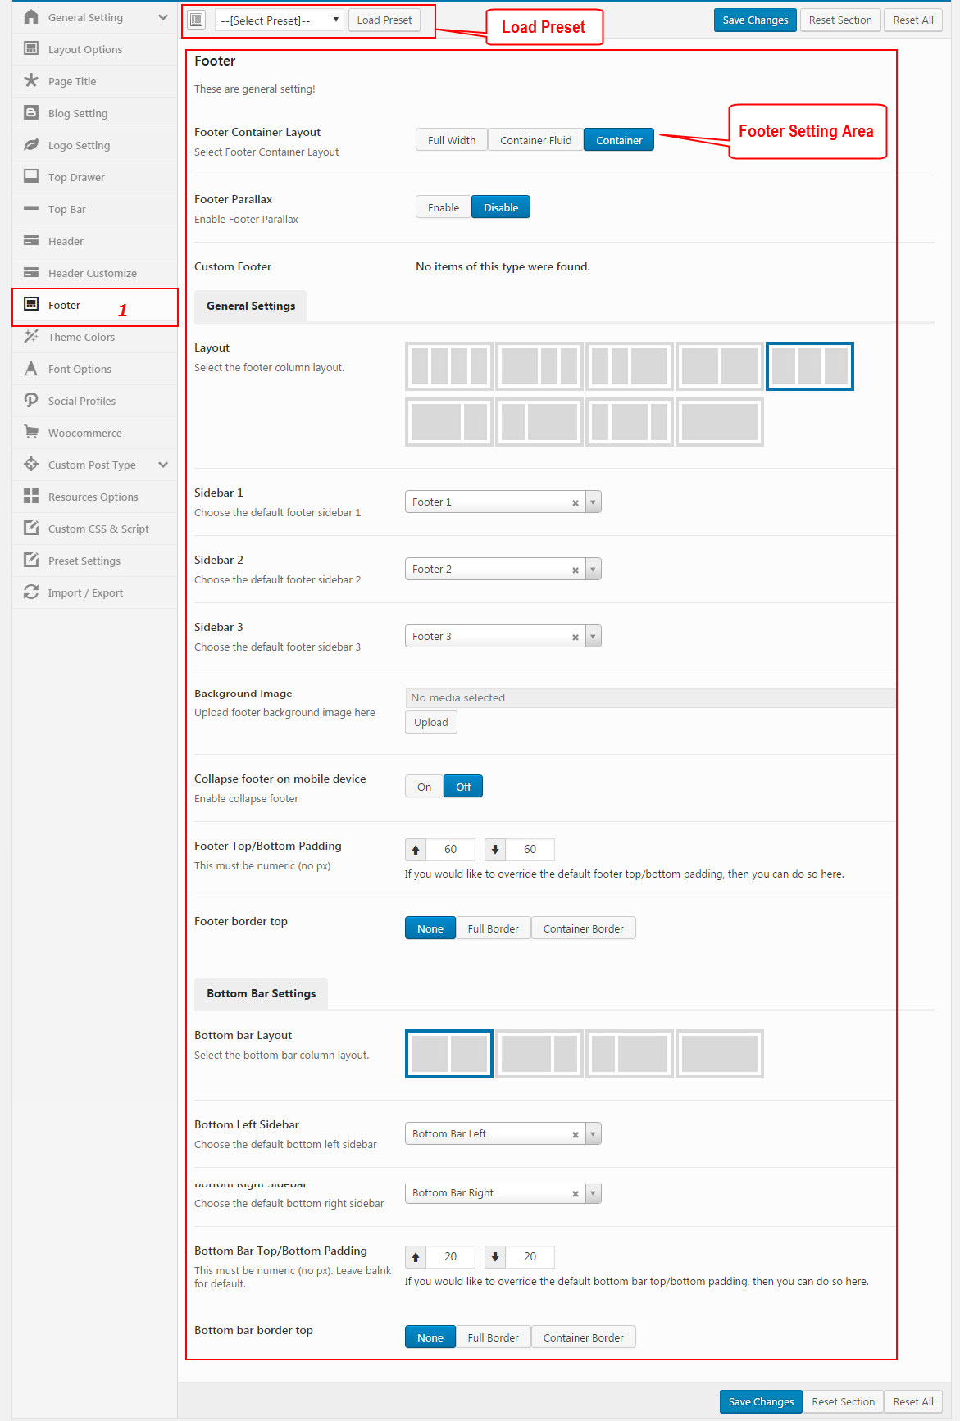
Task: Open the Bottom Right Sidebar dropdown arrow
Action: point(593,1192)
